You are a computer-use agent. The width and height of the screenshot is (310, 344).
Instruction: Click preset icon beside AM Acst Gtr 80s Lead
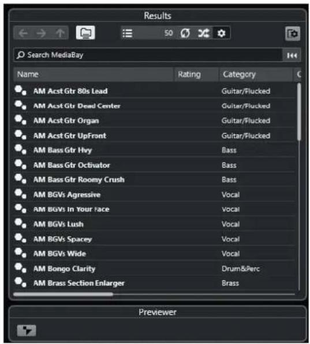pos(20,90)
